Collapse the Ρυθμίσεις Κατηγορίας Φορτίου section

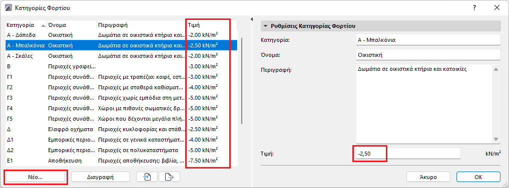(x=266, y=26)
